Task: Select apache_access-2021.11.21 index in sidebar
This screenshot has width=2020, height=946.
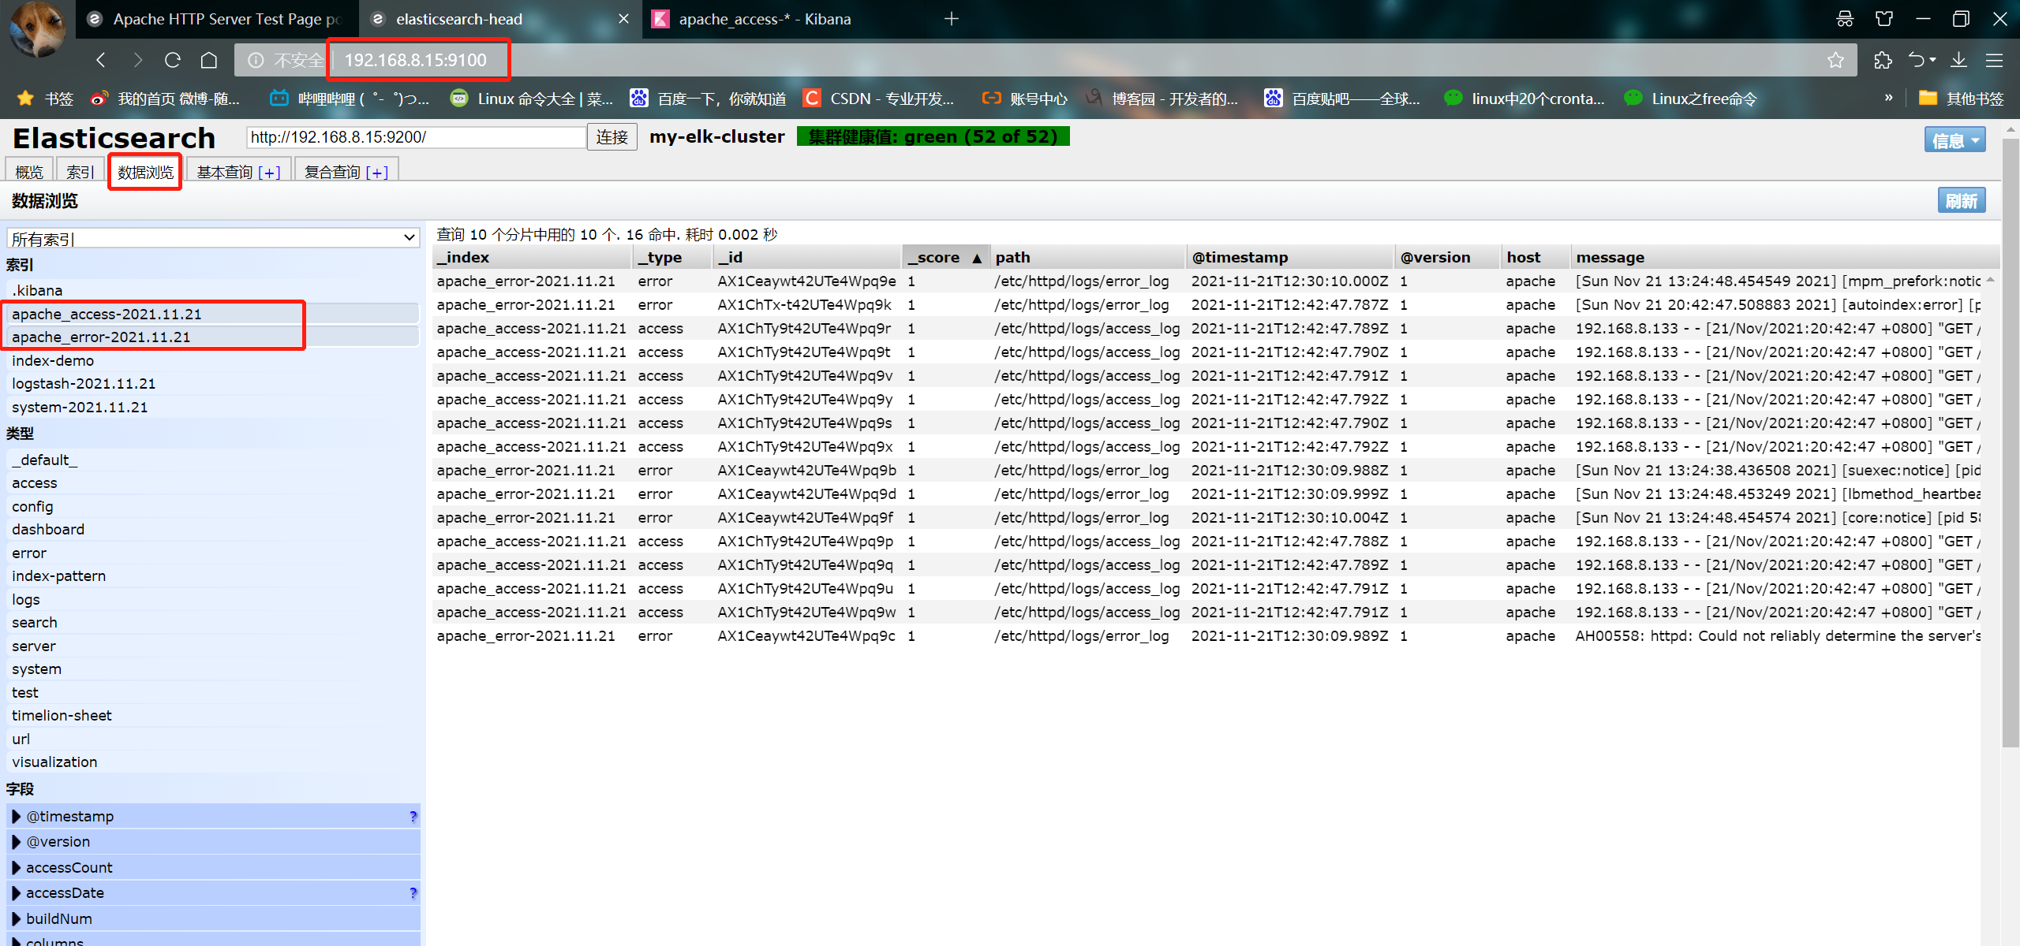Action: (211, 314)
